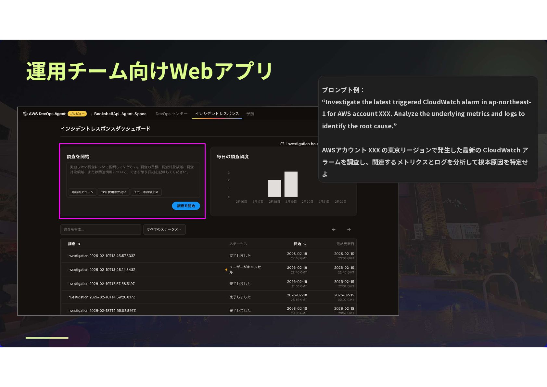Viewport: 547px width, 387px height.
Task: Click the 2月22日 axis label
Action: [x=341, y=202]
